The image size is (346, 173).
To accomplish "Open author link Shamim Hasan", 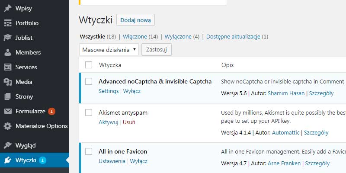I will pos(286,93).
